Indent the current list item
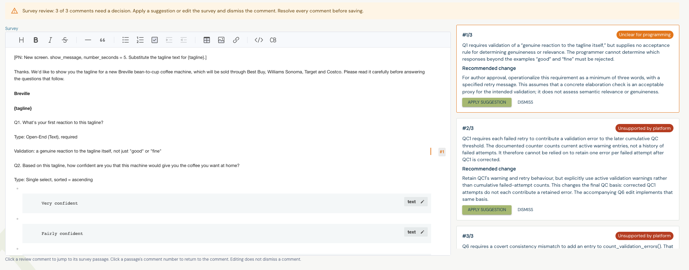 169,40
